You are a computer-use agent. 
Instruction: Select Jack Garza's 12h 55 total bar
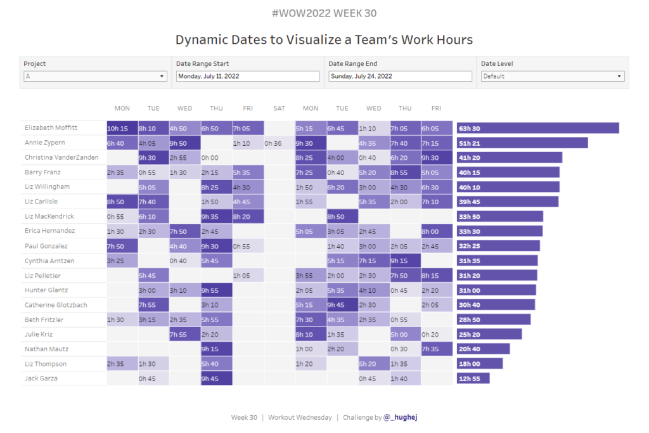click(x=473, y=378)
